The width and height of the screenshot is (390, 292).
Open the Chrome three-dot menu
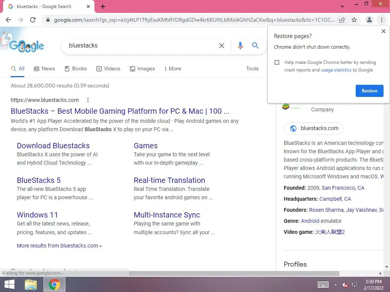(x=382, y=20)
